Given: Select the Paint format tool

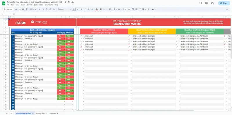Looking at the screenshot, I should coord(27,9).
